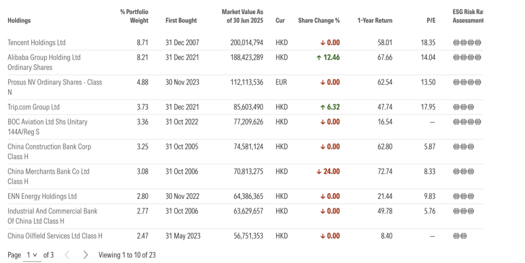Click China Merchants Bank down arrow value

coord(328,171)
